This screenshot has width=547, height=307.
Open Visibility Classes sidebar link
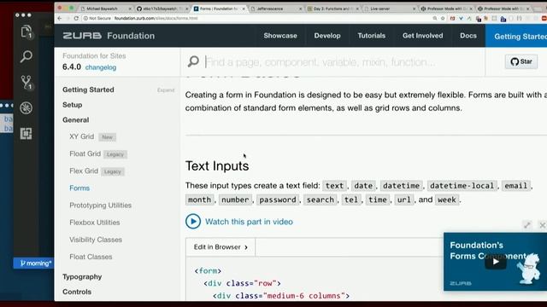coord(96,240)
